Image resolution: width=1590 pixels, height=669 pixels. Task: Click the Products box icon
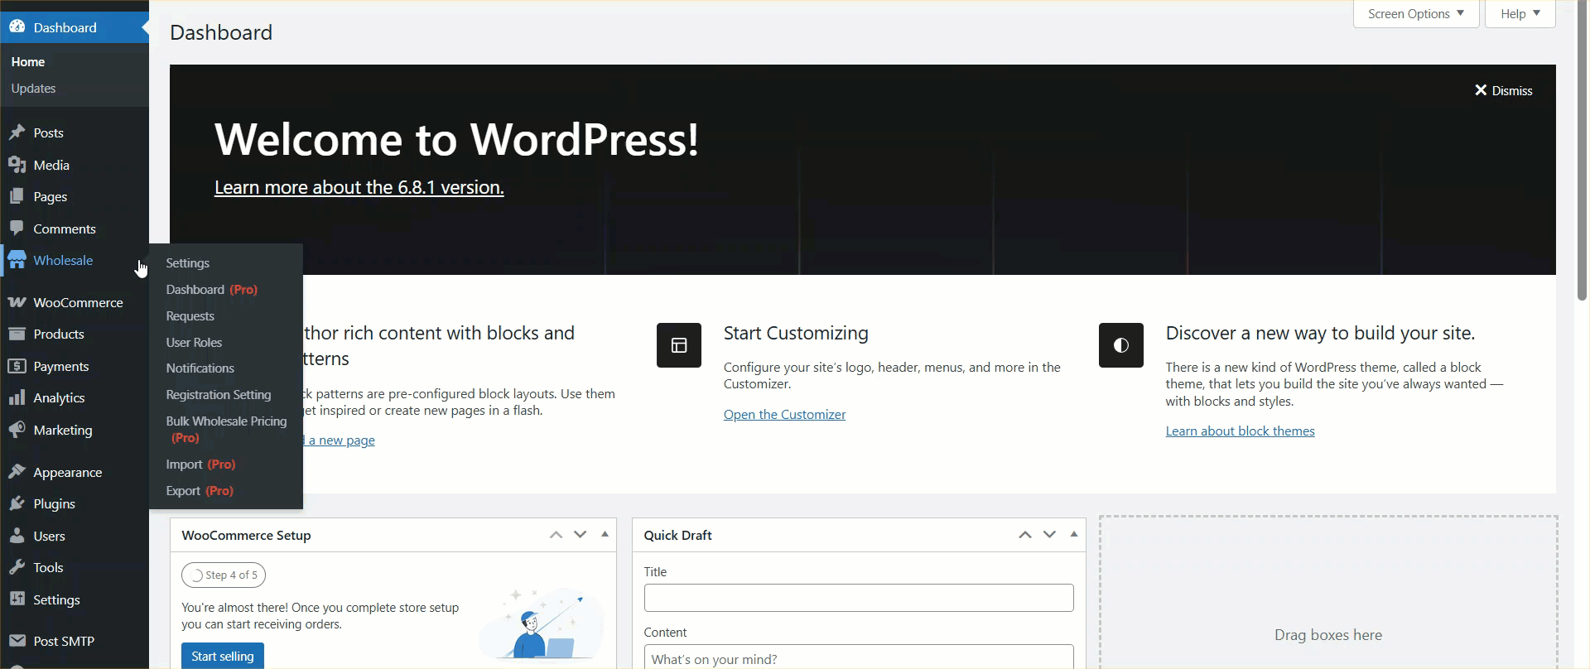pyautogui.click(x=17, y=334)
